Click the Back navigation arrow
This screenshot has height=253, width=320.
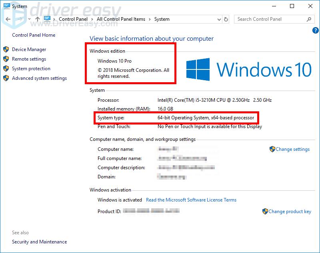coord(8,19)
